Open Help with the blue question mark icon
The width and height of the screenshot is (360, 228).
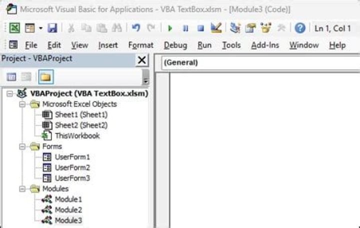pyautogui.click(x=300, y=28)
